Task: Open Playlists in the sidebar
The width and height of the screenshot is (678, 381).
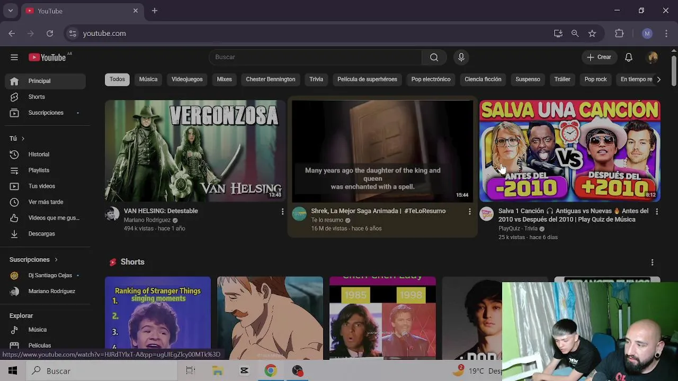Action: pos(45,170)
